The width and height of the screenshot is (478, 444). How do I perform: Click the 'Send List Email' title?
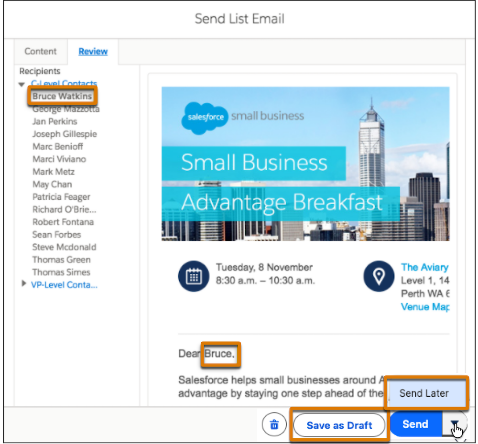tap(239, 19)
